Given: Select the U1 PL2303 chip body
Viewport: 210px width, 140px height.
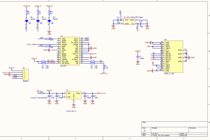Looking at the screenshot, I should [70, 51].
